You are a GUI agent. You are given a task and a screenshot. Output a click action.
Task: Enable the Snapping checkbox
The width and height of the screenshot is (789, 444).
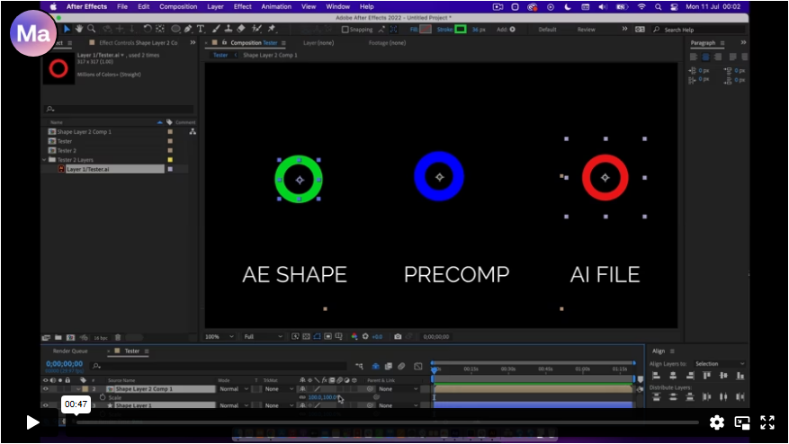(345, 30)
